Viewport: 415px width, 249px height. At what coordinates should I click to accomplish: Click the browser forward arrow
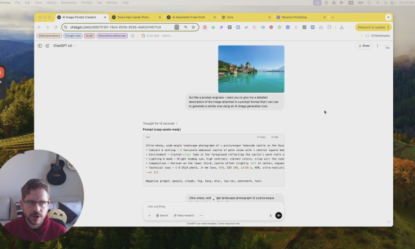pos(48,27)
